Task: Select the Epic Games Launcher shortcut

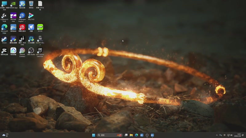Action: pos(40,52)
